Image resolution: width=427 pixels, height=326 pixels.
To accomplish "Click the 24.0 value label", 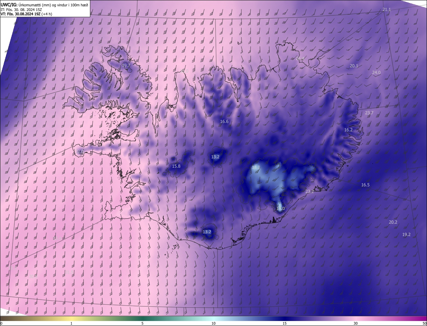I will (376, 72).
